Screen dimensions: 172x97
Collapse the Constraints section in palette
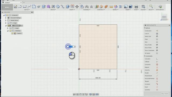pos(145,56)
